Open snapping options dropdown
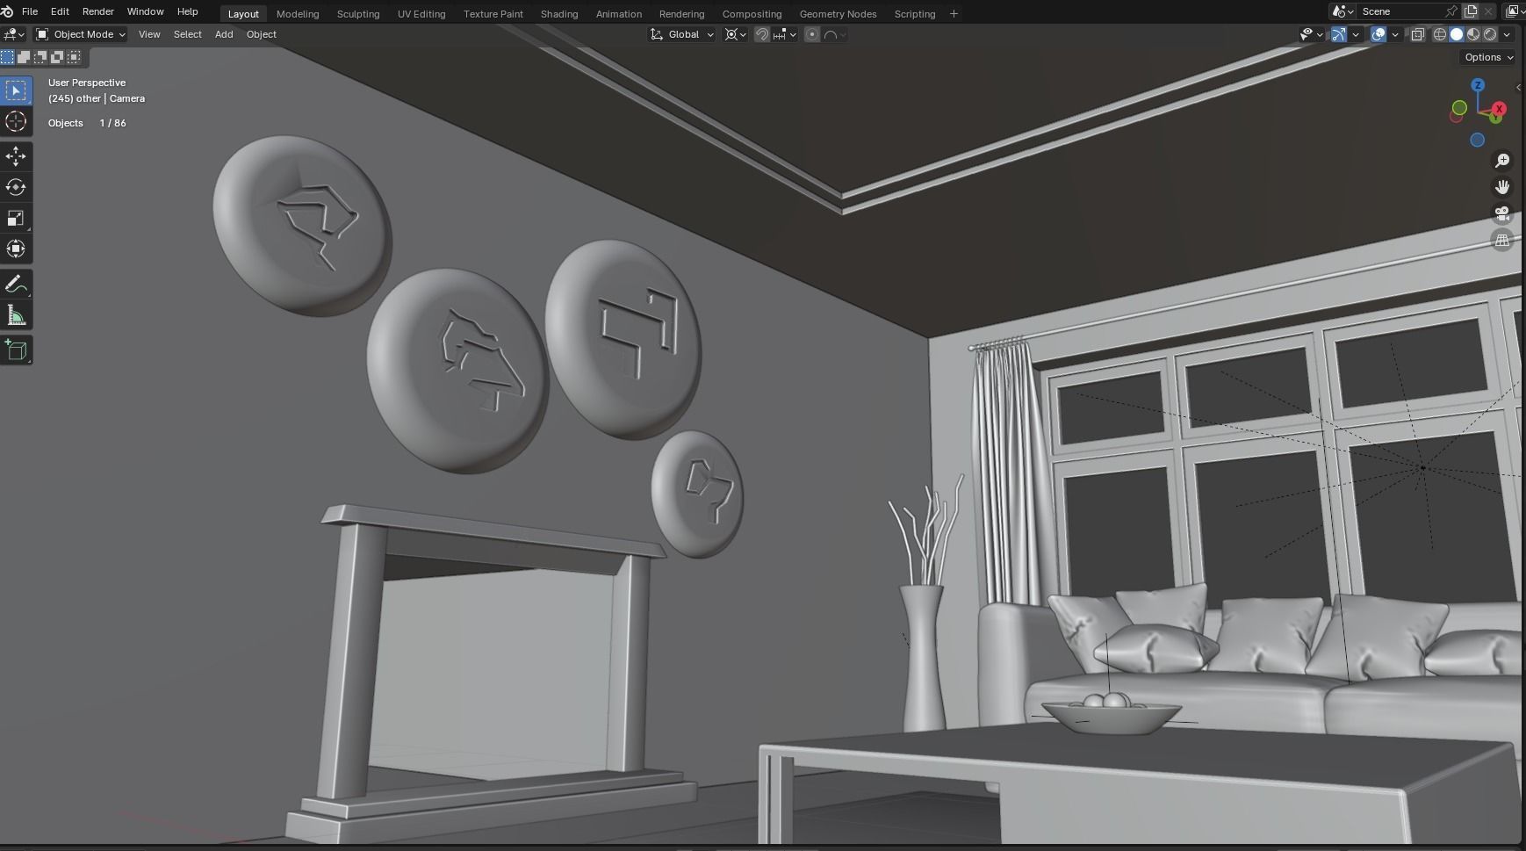Screen dimensions: 1526x851 [x=784, y=34]
